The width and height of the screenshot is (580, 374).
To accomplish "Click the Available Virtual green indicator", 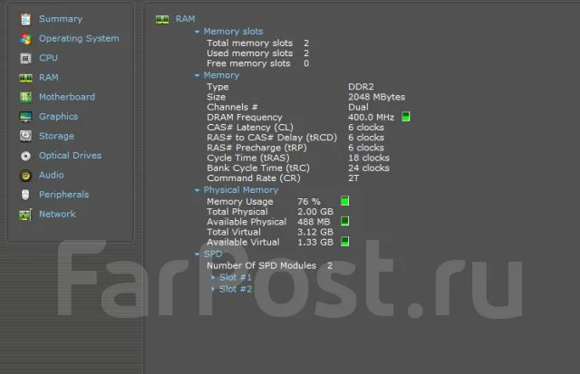I will (x=344, y=242).
